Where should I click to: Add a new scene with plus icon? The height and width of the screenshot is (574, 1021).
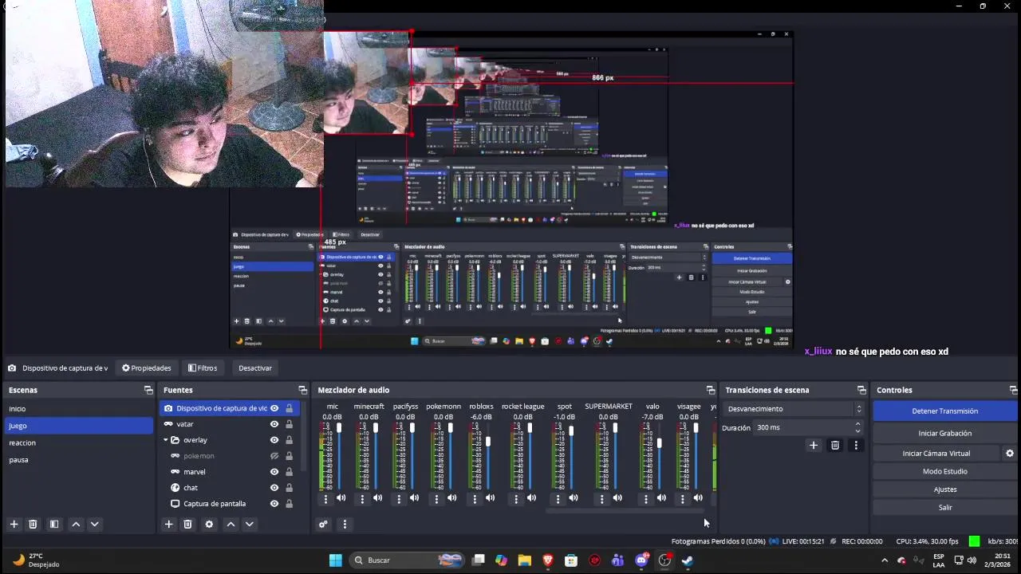pyautogui.click(x=14, y=524)
